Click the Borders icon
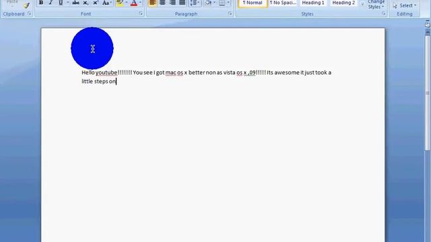 click(222, 3)
